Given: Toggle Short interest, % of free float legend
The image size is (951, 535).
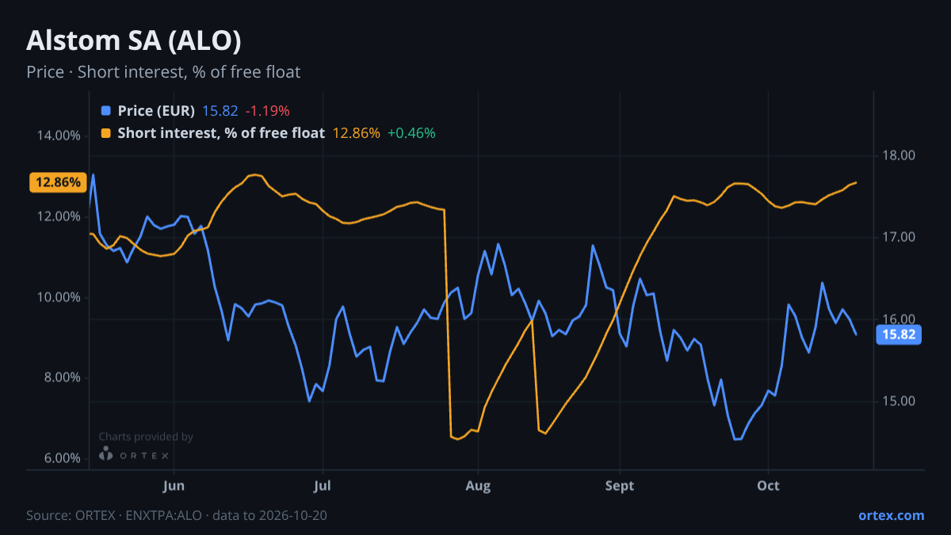Looking at the screenshot, I should point(221,133).
